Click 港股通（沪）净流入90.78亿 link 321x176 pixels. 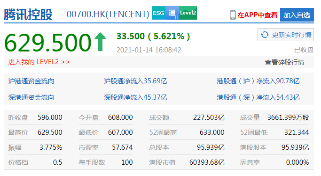pyautogui.click(x=258, y=81)
